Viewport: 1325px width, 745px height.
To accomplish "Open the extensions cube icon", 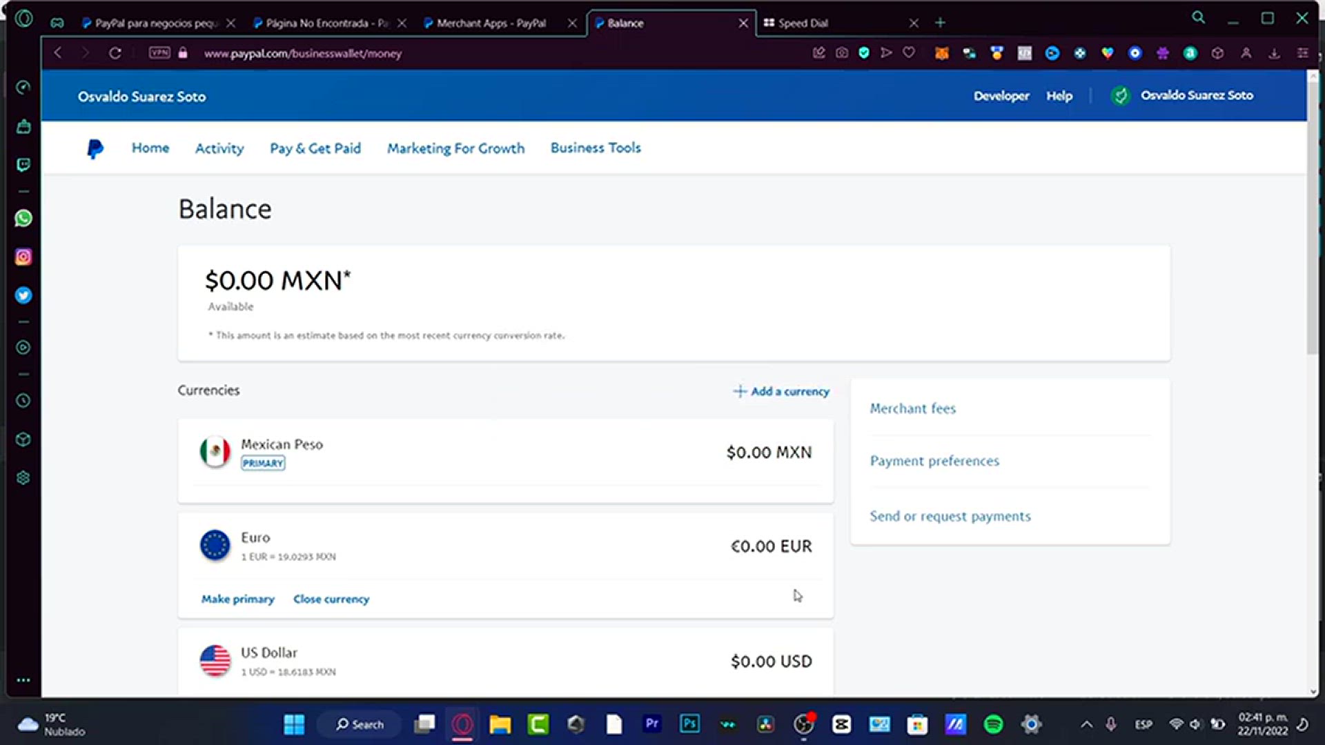I will pyautogui.click(x=1218, y=53).
